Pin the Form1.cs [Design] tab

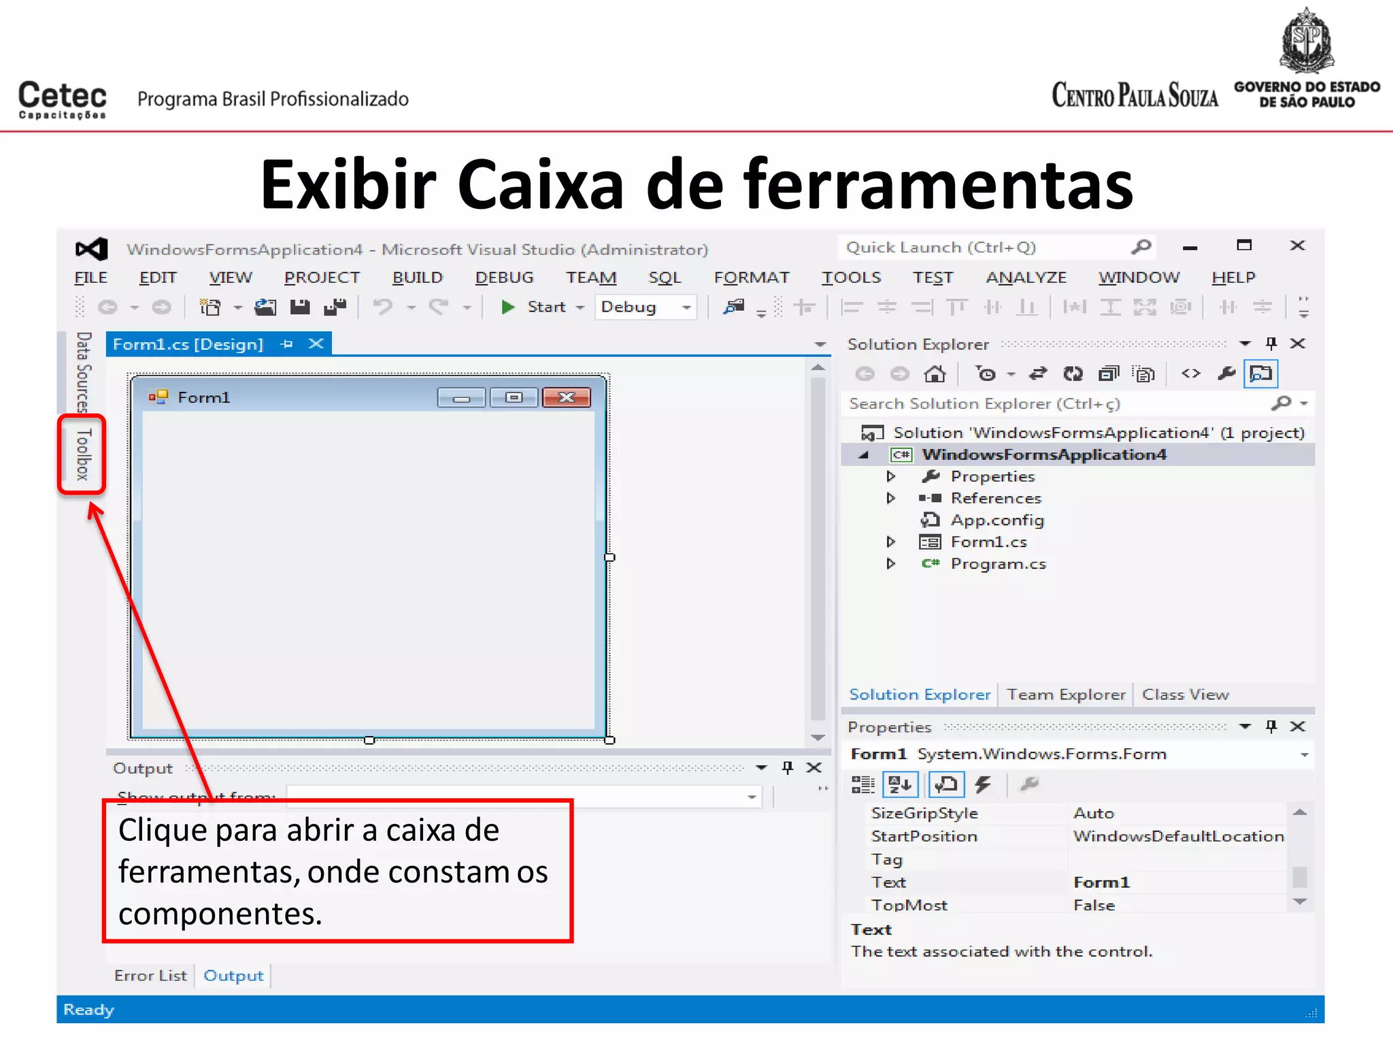(x=286, y=344)
